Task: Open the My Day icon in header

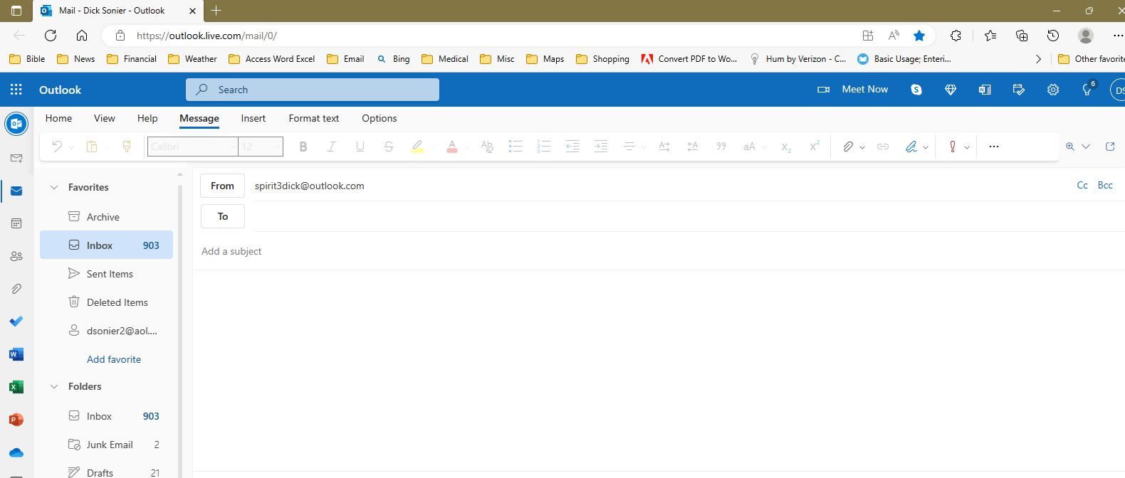Action: click(x=1019, y=90)
